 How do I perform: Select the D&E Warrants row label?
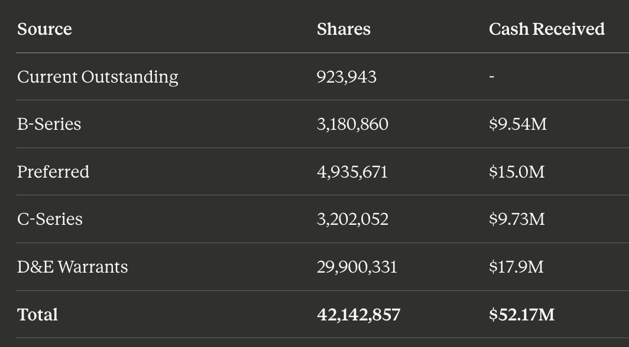coord(73,267)
